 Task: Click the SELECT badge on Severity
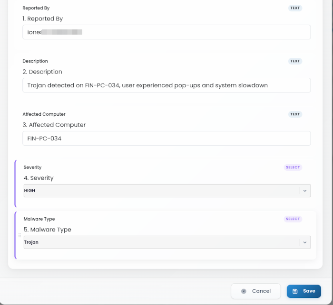293,167
